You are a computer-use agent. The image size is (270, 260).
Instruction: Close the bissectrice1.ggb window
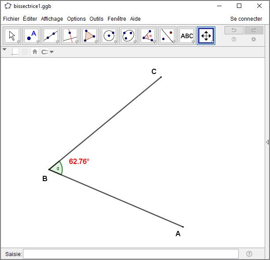259,6
